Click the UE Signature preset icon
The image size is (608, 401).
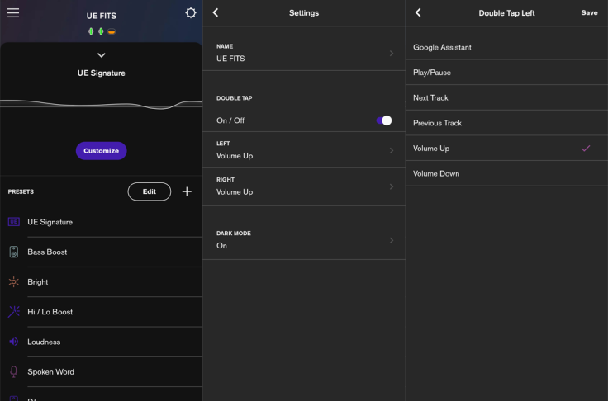click(x=14, y=222)
